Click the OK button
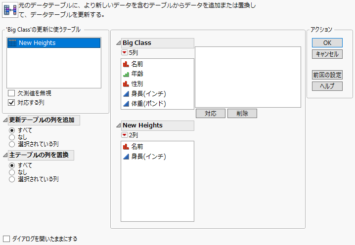Image resolution: width=355 pixels, height=245 pixels. click(327, 43)
